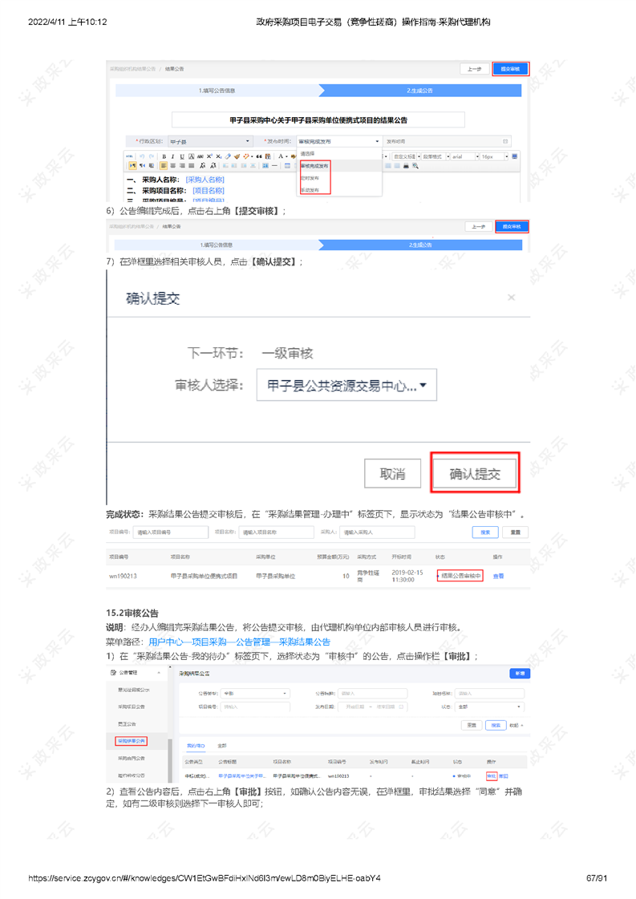636x899 pixels.
Task: Click the 取消 button in the dialog
Action: pos(392,474)
